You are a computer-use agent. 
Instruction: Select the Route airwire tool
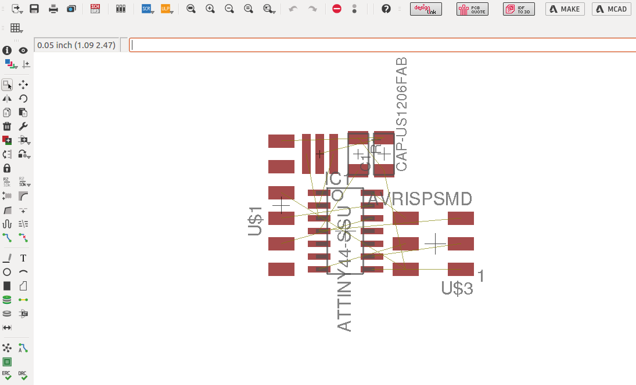point(7,238)
